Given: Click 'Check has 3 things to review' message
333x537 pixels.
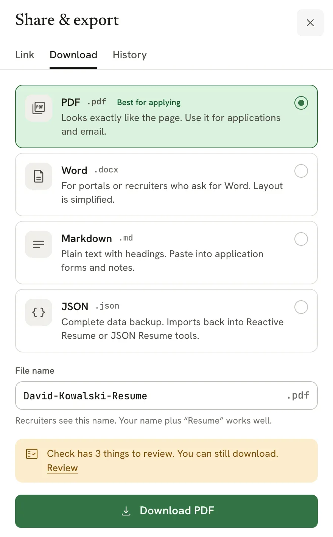Looking at the screenshot, I should (163, 454).
